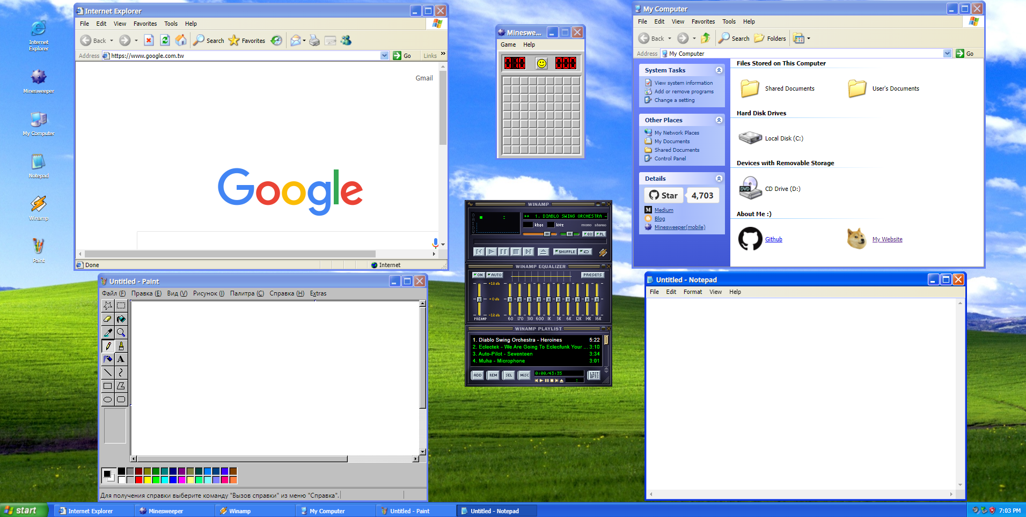Select the rectangular Select tool in Paint
The width and height of the screenshot is (1026, 517).
pyautogui.click(x=121, y=306)
